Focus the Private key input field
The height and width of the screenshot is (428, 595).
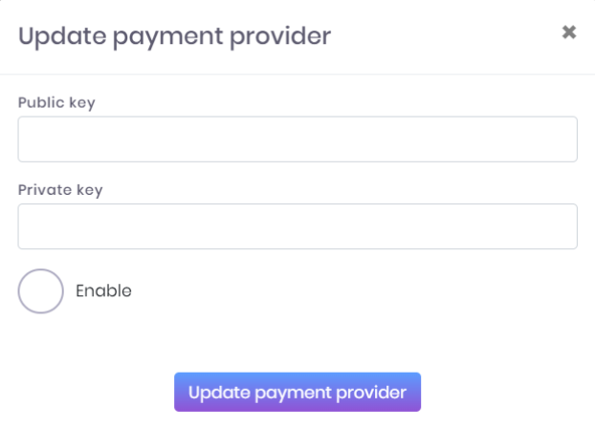(297, 226)
